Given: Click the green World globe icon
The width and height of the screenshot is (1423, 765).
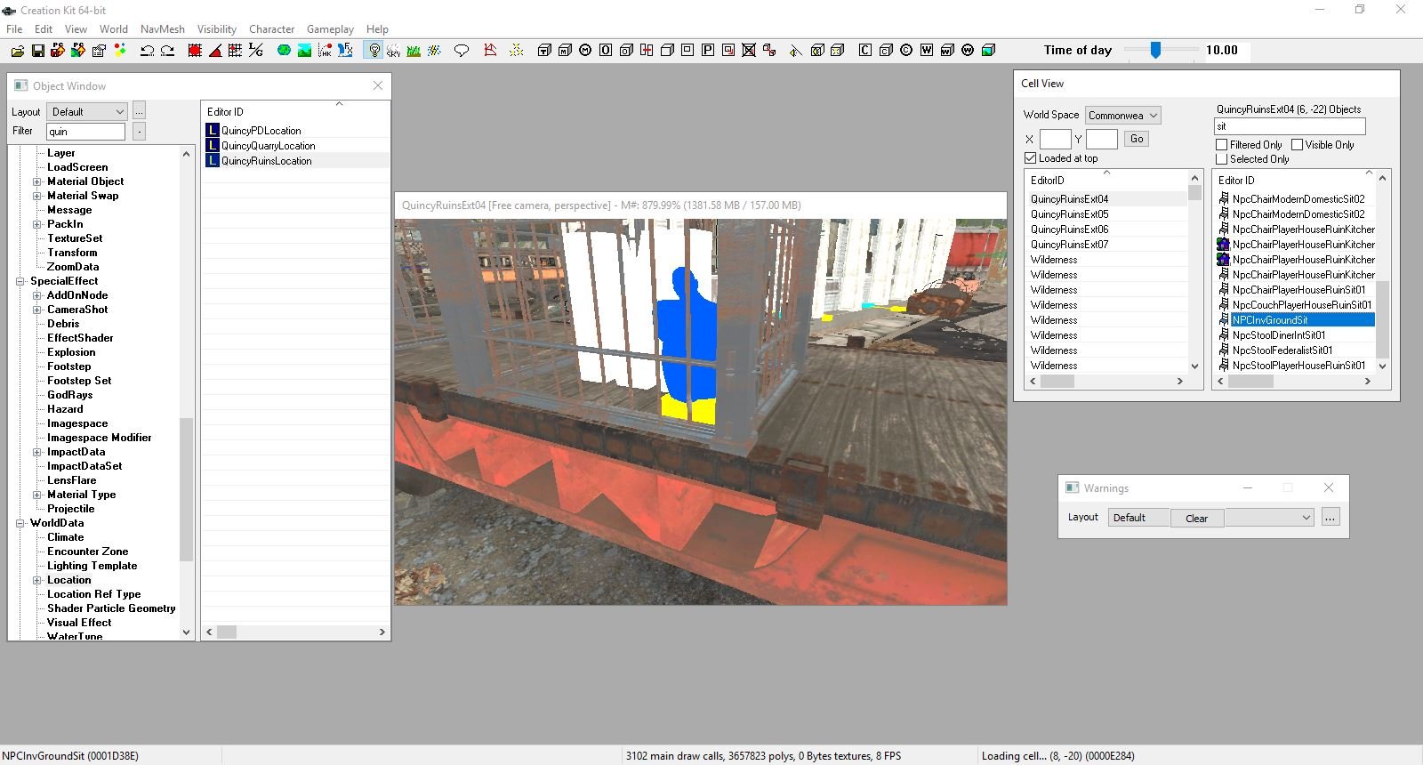Looking at the screenshot, I should 284,51.
